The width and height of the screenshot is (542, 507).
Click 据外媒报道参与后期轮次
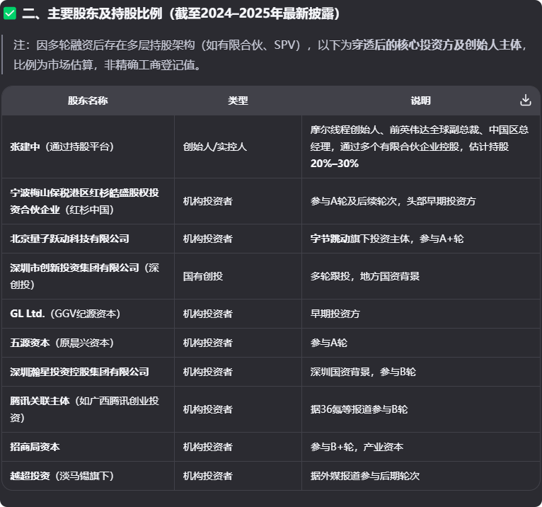click(x=364, y=476)
